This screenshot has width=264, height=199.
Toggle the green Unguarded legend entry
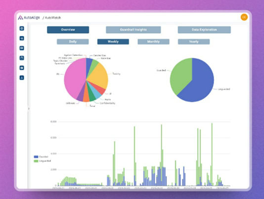[x=42, y=161]
